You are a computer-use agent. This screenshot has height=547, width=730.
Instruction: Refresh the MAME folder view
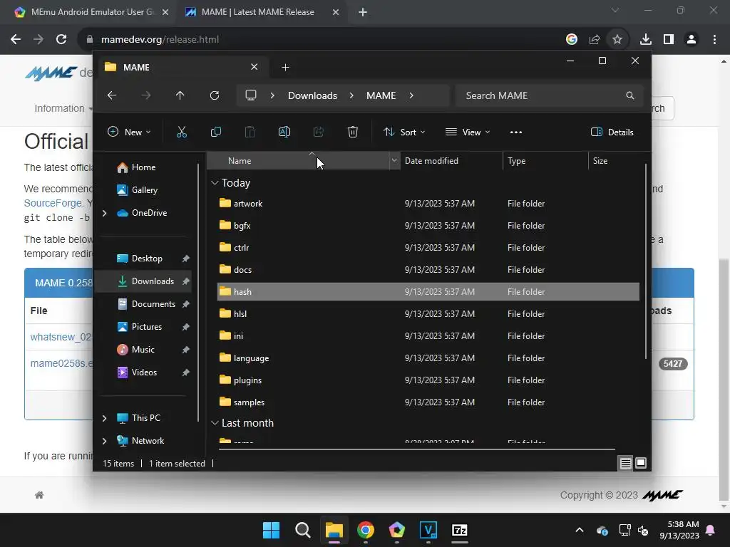point(215,95)
